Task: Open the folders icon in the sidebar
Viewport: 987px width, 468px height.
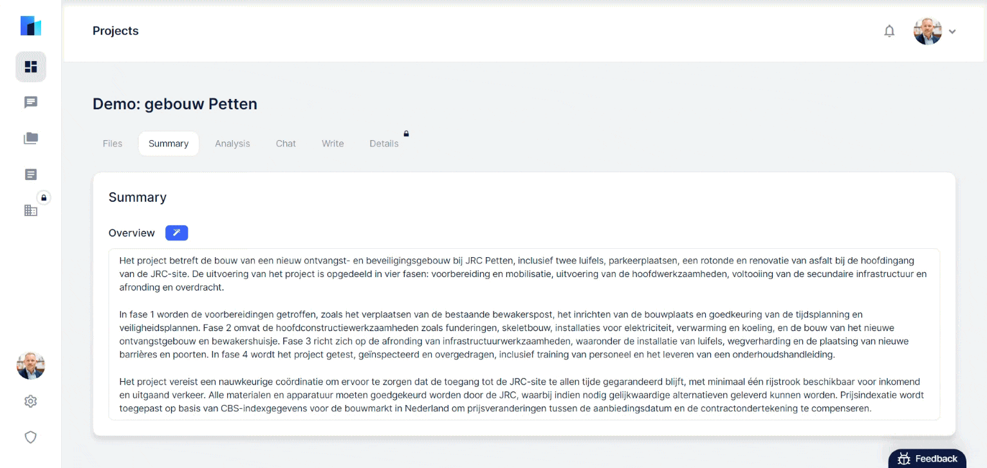Action: point(31,138)
